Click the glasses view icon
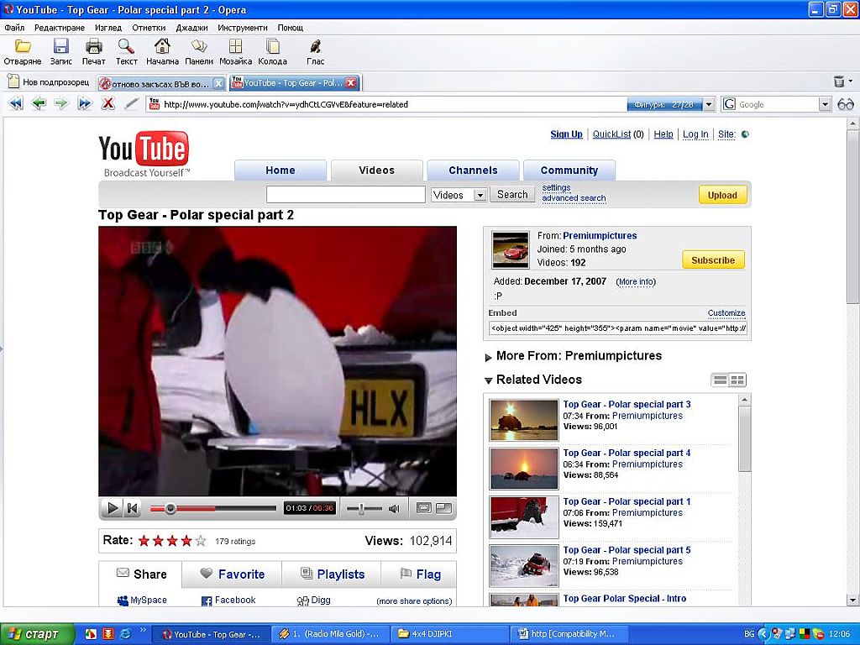Screen dimensions: 860x645 (x=845, y=104)
